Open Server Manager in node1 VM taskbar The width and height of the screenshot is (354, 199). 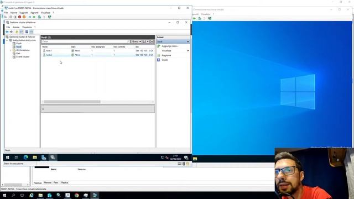point(44,157)
